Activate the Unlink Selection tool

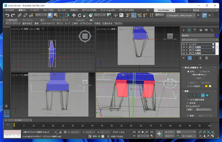pyautogui.click(x=25, y=15)
